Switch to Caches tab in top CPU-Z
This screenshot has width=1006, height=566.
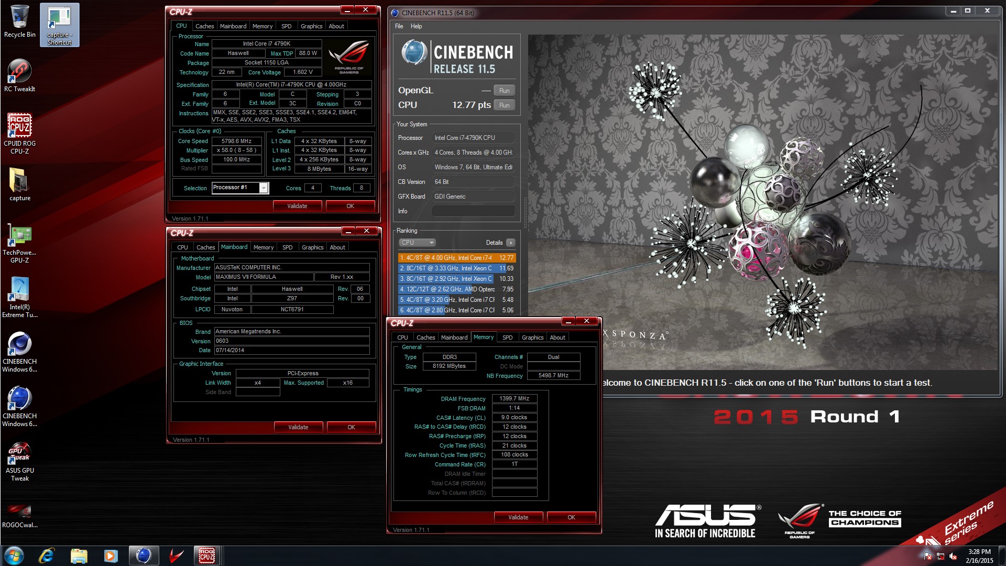coord(204,26)
